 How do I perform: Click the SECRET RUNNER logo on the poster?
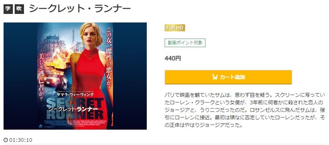point(75,108)
